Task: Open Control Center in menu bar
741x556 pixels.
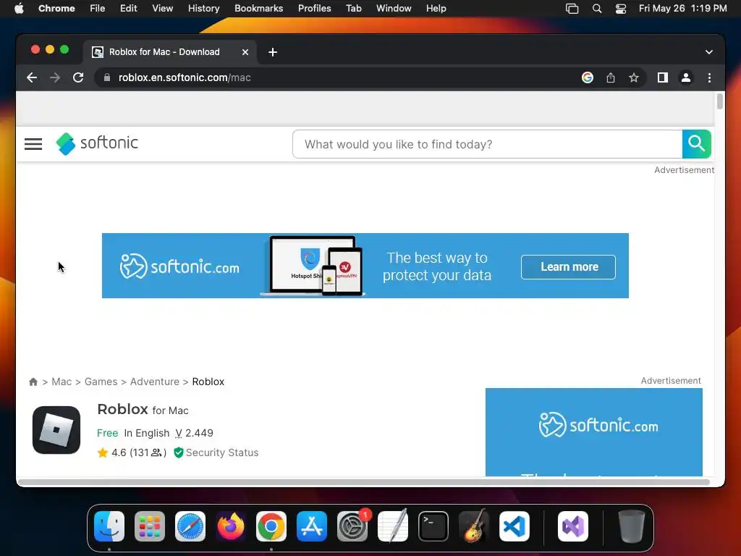Action: click(620, 9)
